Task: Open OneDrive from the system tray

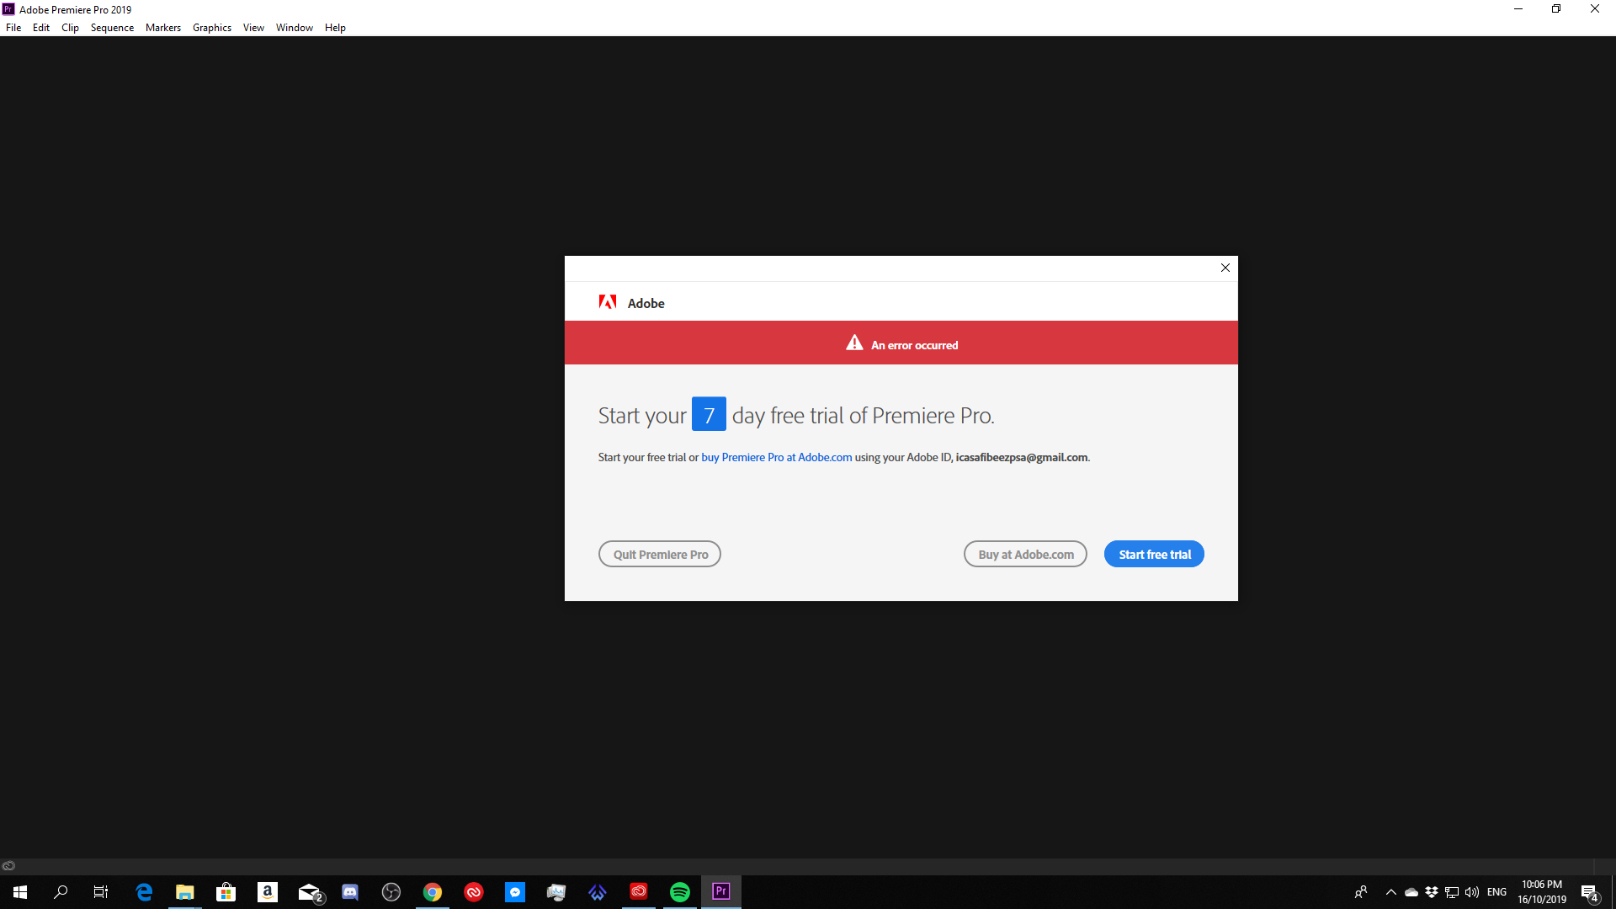Action: 1411,892
